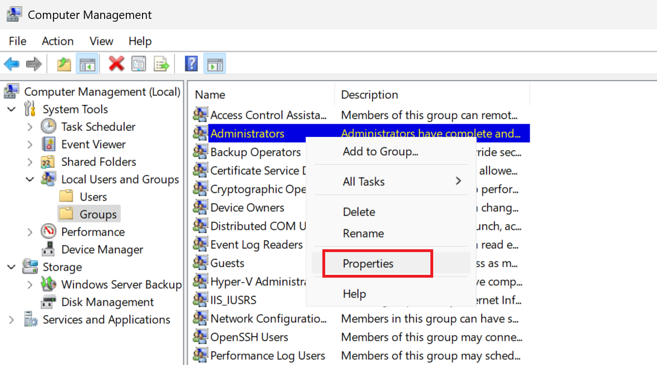Open the View menu

[101, 41]
